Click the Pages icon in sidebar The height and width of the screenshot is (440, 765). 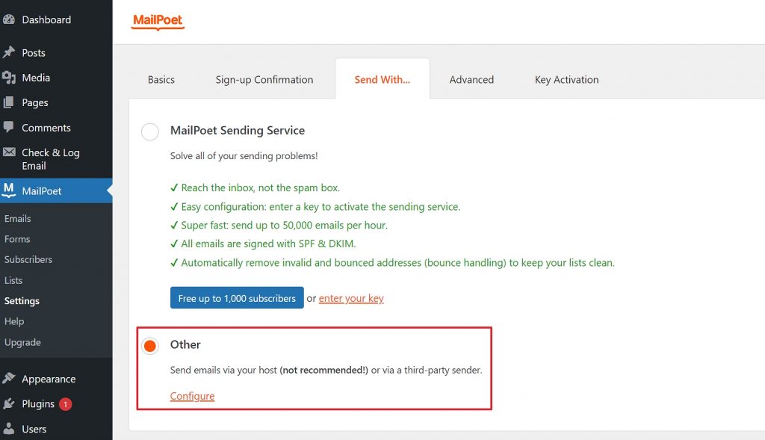[x=9, y=102]
